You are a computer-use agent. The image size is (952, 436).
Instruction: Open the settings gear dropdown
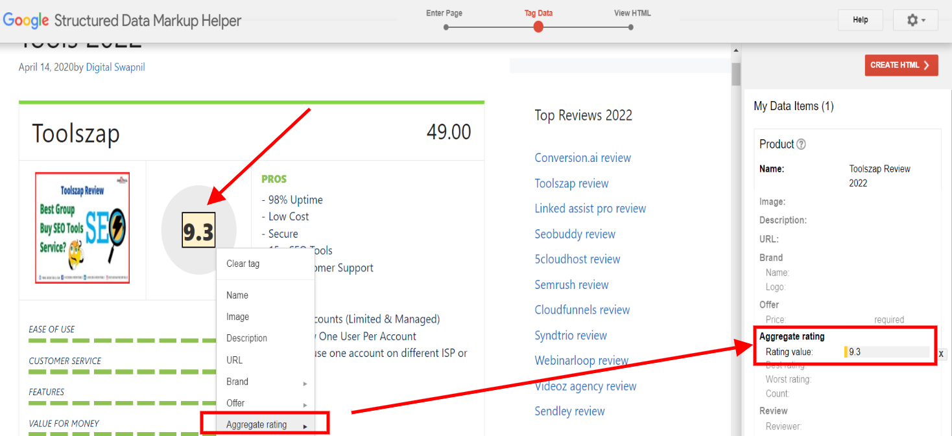pyautogui.click(x=915, y=20)
